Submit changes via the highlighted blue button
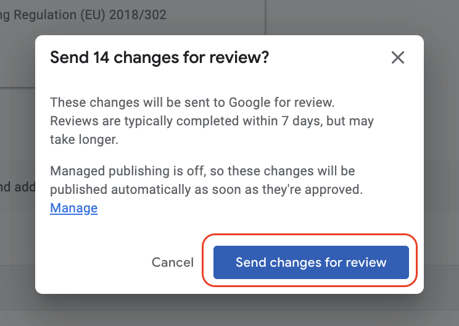Image resolution: width=459 pixels, height=326 pixels. click(x=311, y=262)
